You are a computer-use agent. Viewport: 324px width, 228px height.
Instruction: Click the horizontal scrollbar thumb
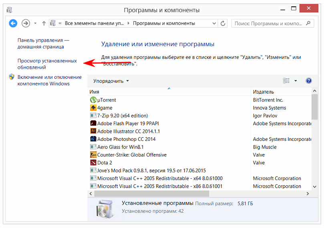tap(152, 194)
